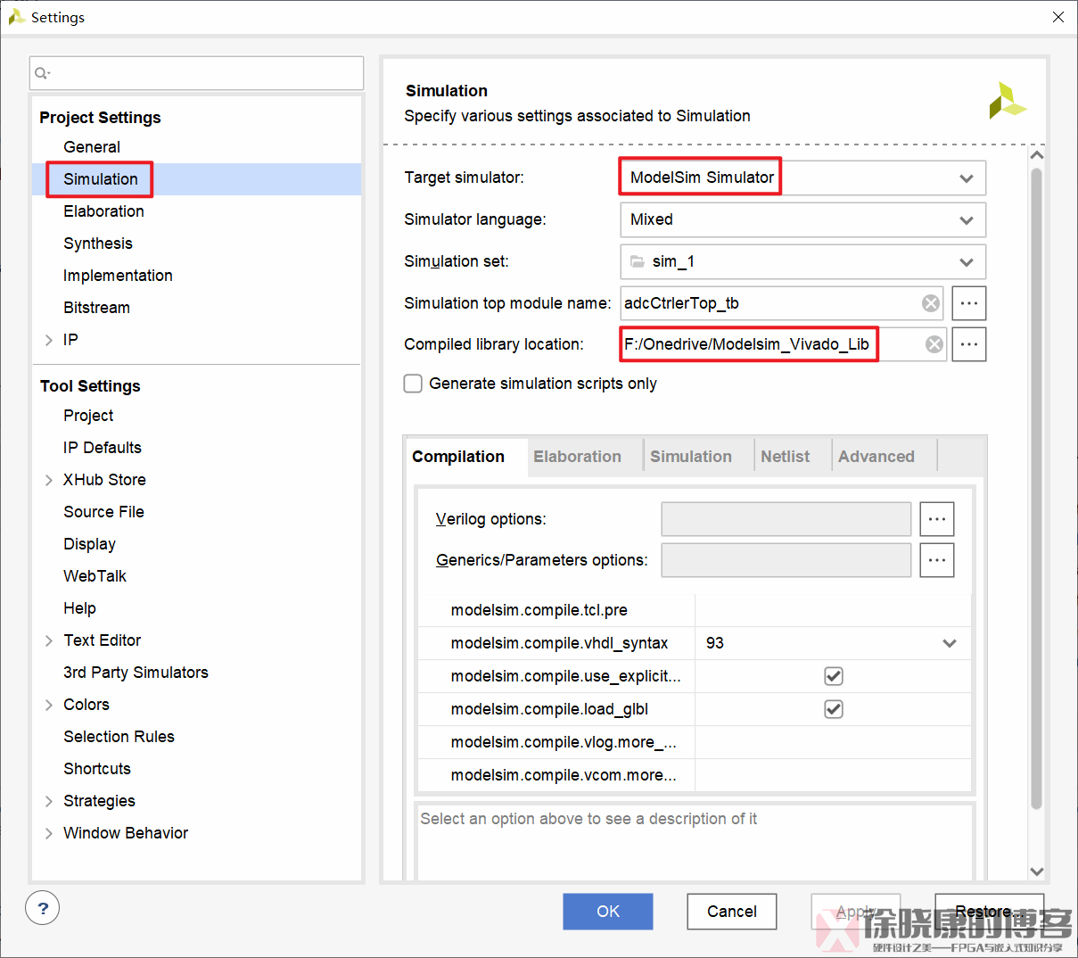Select modelsim.compile.vcom.more row
This screenshot has width=1078, height=958.
click(x=695, y=775)
